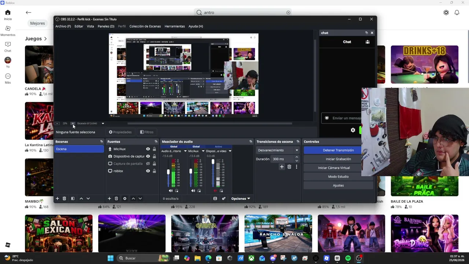This screenshot has width=469, height=264.
Task: Open Mic/Aux mixer channel options arrow
Action: click(203, 151)
